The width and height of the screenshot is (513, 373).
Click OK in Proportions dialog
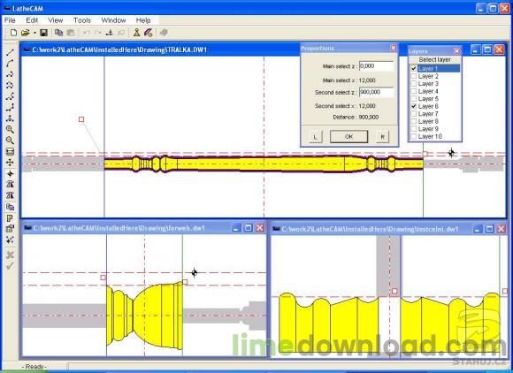[348, 137]
